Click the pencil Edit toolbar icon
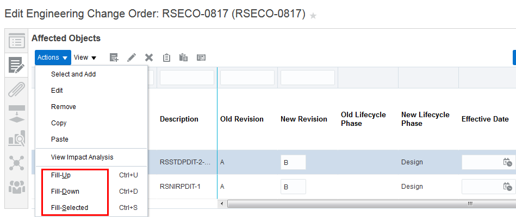 (x=132, y=58)
